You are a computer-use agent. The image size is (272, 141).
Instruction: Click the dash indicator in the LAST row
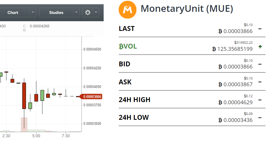[x=260, y=28]
